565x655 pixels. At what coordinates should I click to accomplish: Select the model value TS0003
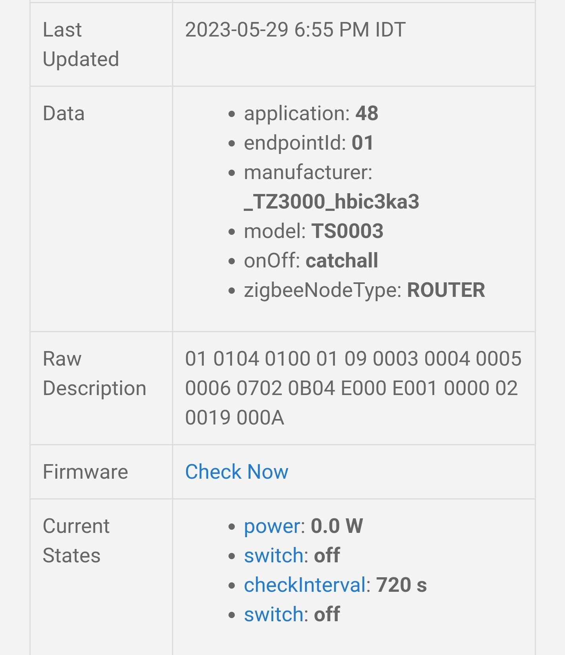click(x=347, y=231)
